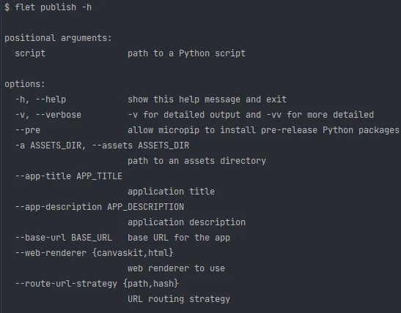
Task: Click the 'URL routing strategy' description
Action: [x=179, y=298]
